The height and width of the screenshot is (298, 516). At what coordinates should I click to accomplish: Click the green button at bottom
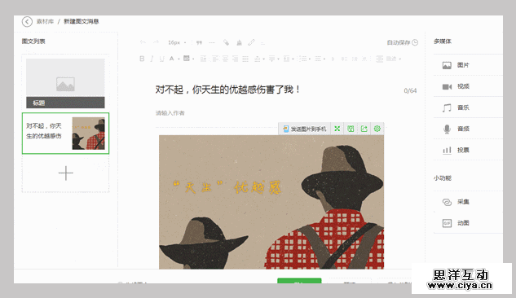(x=299, y=281)
